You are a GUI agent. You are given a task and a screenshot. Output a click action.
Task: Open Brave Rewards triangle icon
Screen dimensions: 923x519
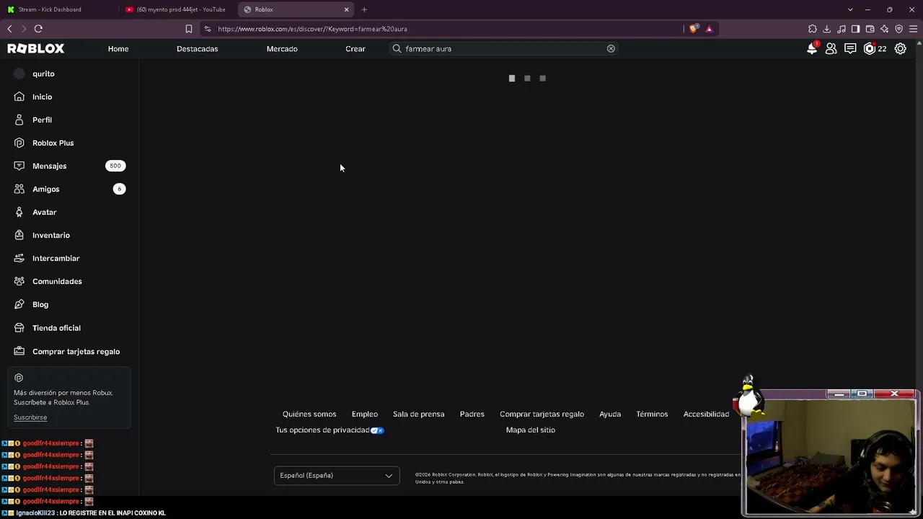click(x=709, y=29)
